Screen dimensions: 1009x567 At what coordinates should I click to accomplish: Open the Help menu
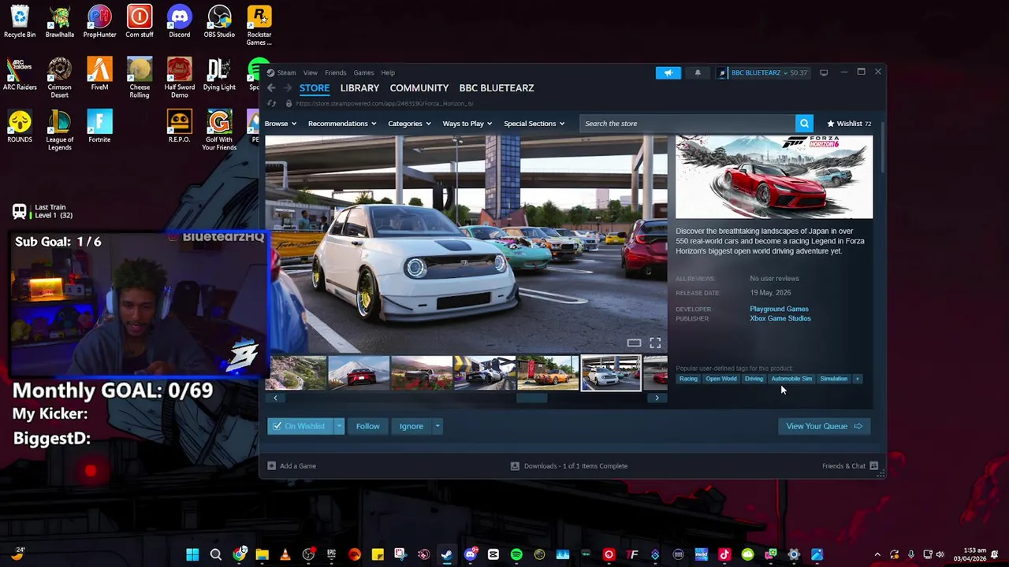tap(388, 72)
